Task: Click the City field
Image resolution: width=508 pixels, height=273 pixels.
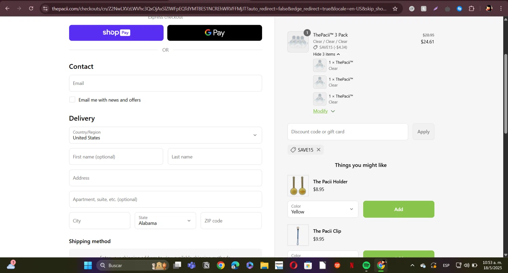Action: click(x=100, y=221)
